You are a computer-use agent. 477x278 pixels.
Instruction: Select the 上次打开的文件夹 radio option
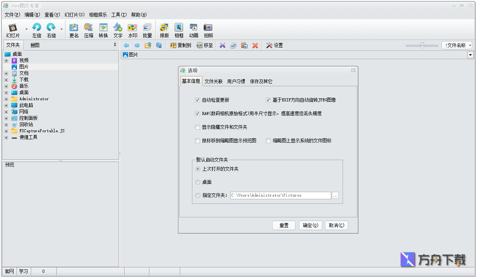click(x=198, y=169)
